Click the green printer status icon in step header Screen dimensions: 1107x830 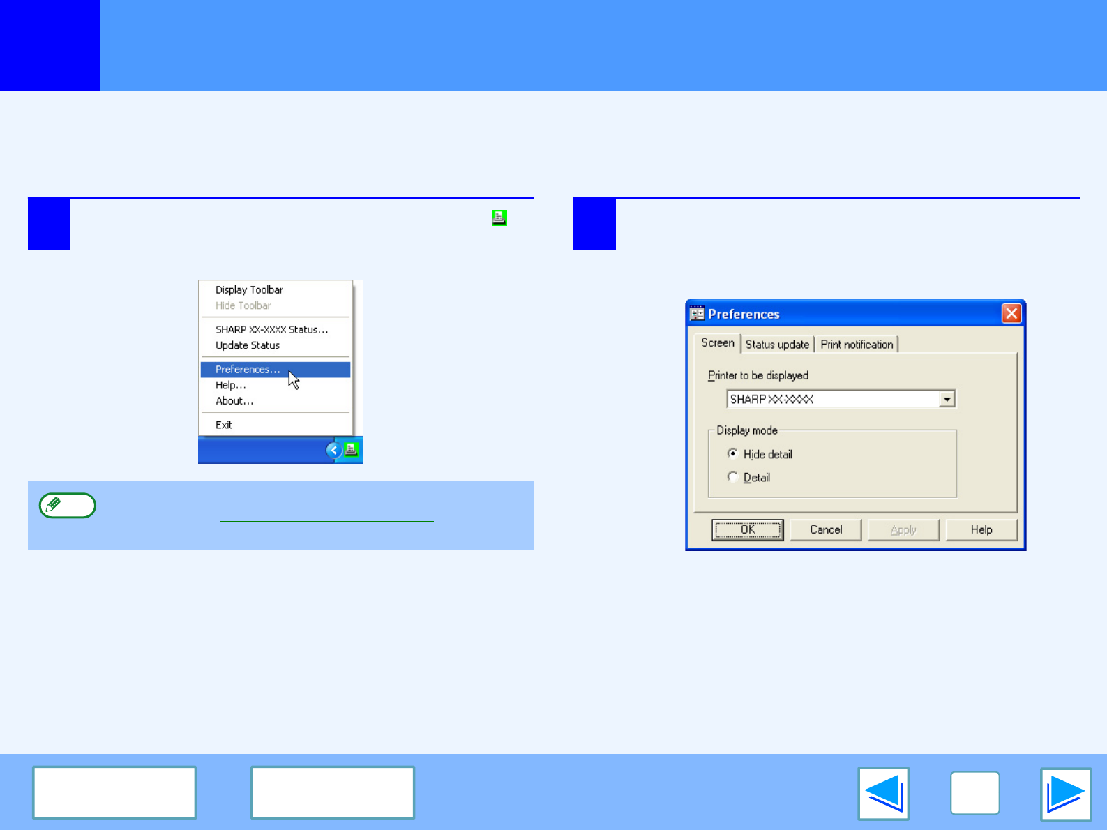(499, 218)
